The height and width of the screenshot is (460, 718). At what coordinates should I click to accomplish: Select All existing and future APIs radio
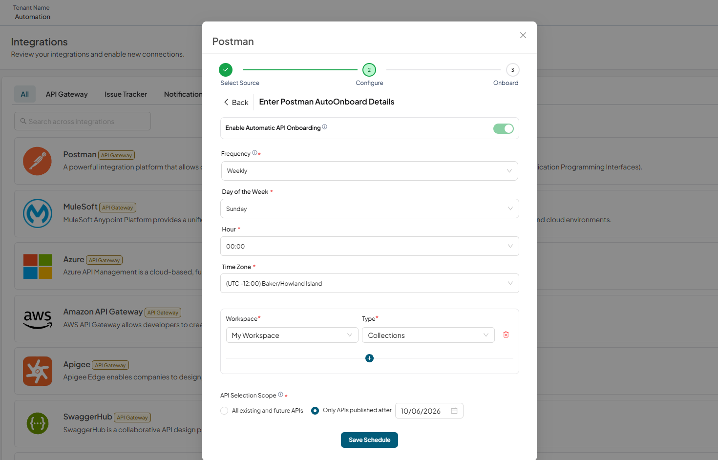click(x=224, y=411)
